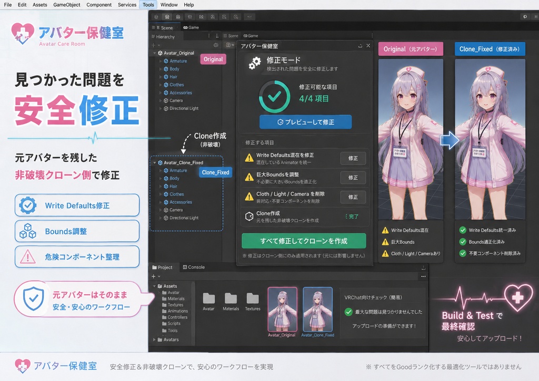
Task: Click the 完了 status in Clone作成 row
Action: click(353, 216)
